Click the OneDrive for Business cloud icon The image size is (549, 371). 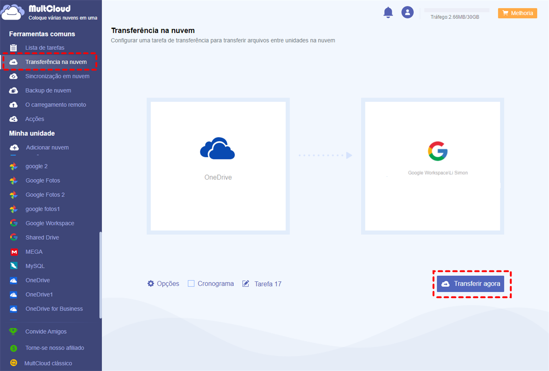point(14,309)
